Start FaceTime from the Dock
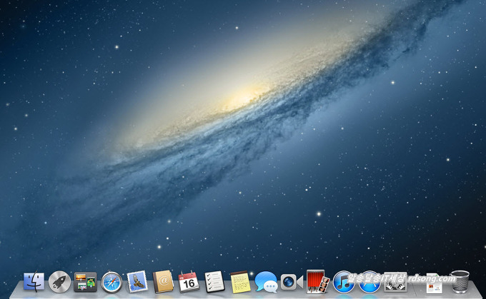 pos(291,282)
